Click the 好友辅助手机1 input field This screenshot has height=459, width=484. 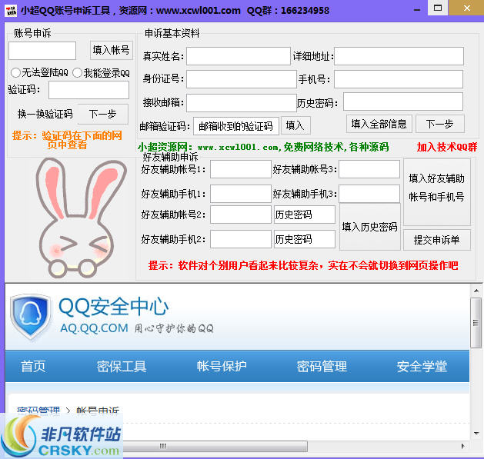(x=241, y=194)
